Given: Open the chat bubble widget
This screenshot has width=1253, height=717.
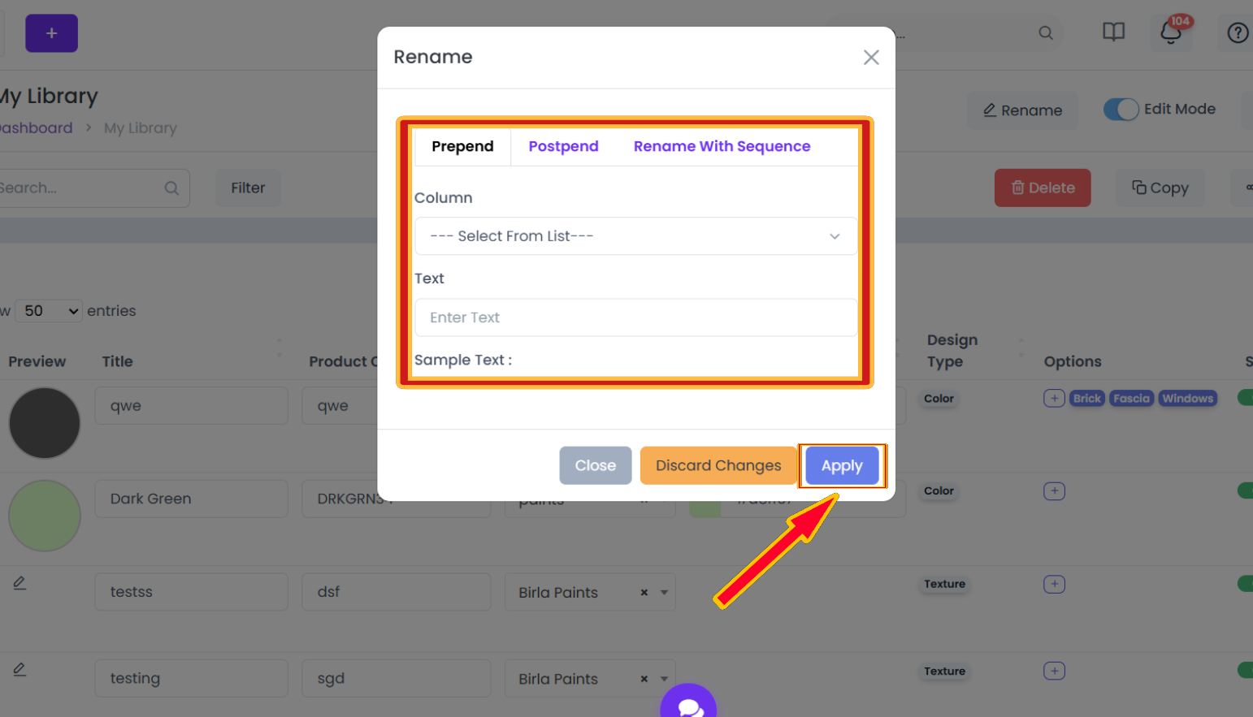Looking at the screenshot, I should [x=688, y=704].
